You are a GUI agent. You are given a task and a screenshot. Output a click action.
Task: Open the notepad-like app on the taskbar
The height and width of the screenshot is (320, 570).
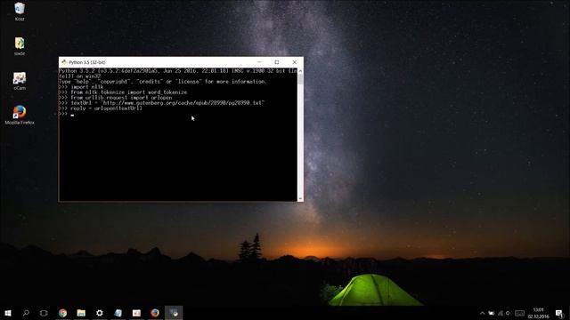118,313
